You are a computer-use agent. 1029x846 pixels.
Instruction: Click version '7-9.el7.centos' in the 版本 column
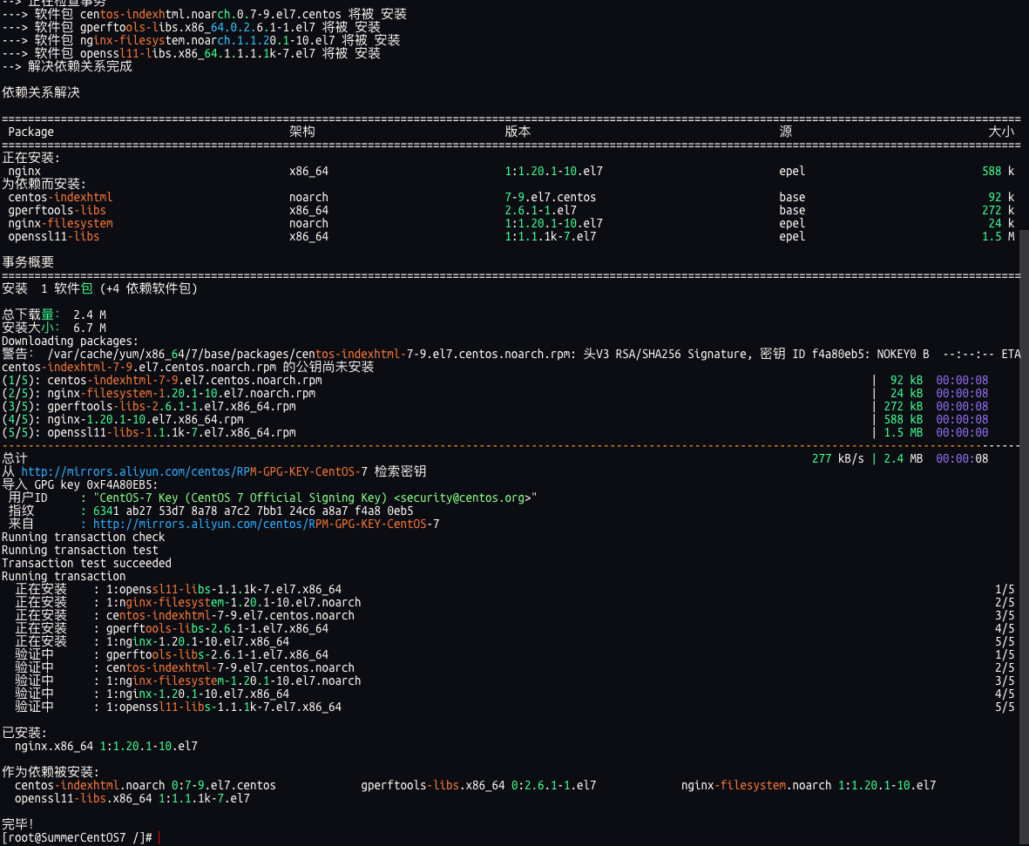(x=551, y=198)
